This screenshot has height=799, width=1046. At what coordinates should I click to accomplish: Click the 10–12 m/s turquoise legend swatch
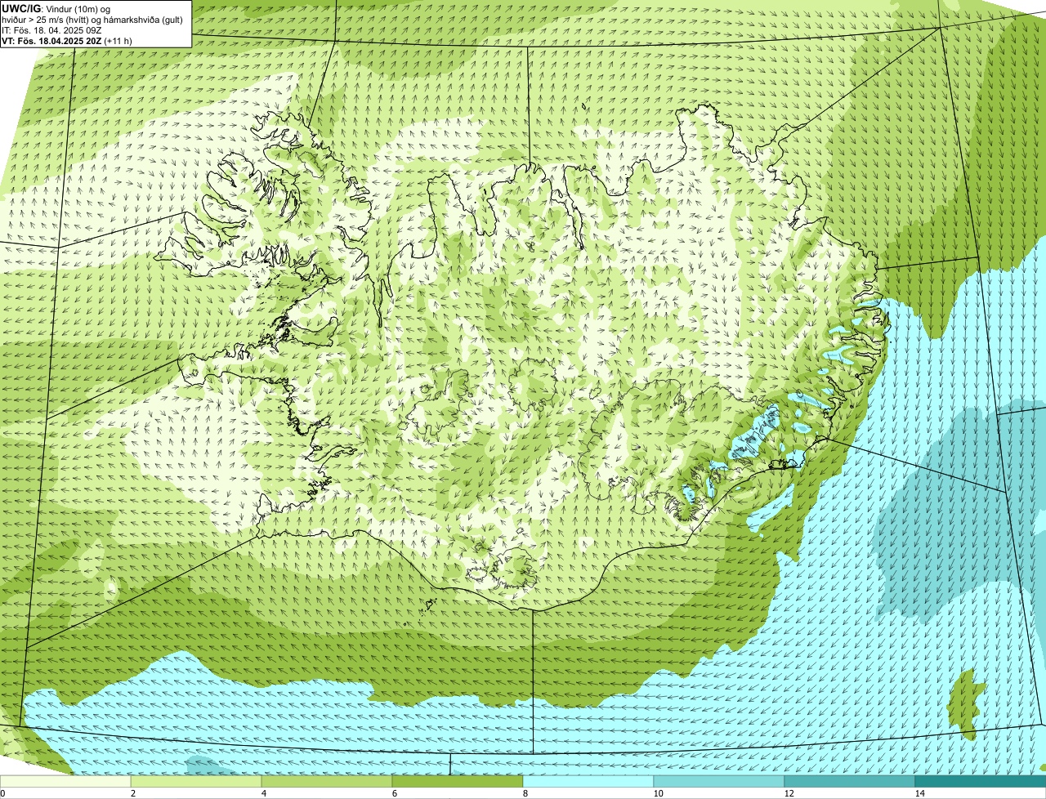[719, 781]
